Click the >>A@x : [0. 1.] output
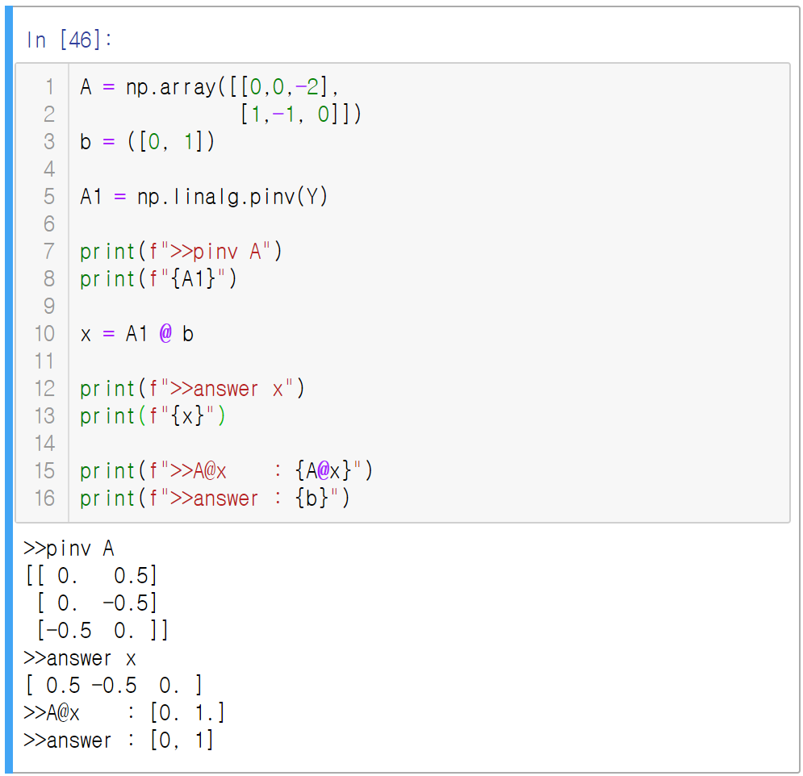803x776 pixels. pos(124,712)
